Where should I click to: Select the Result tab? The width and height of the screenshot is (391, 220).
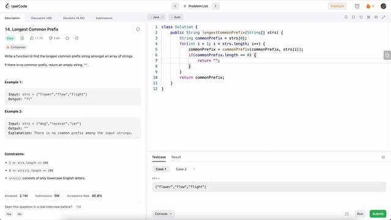click(176, 157)
